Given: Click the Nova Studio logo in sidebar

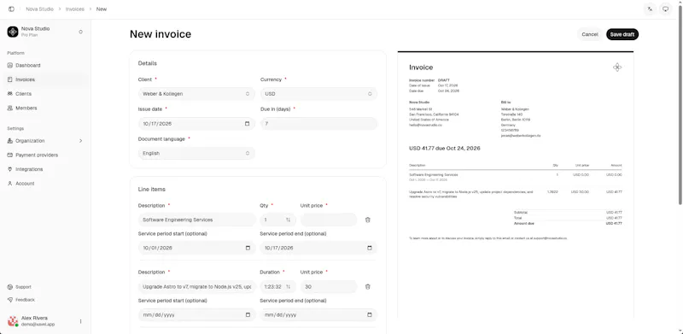Looking at the screenshot, I should pos(13,32).
